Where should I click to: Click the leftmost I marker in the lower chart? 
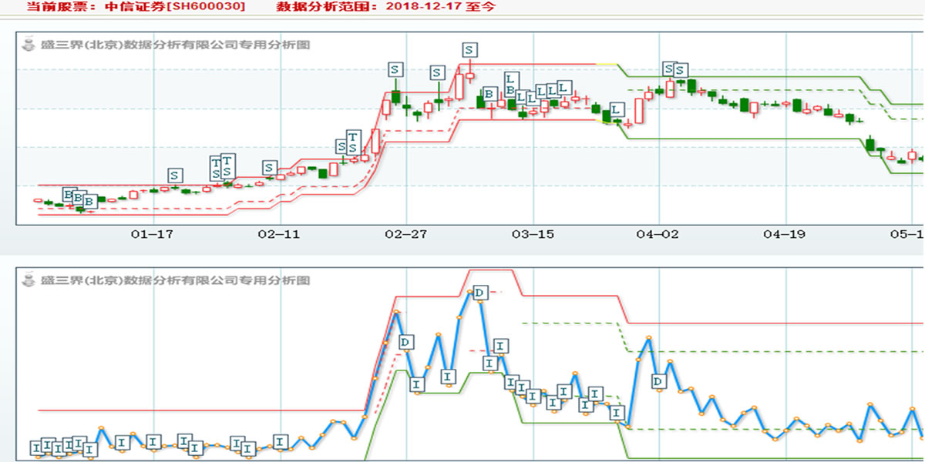pos(36,447)
